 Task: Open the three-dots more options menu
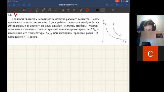(127, 5)
